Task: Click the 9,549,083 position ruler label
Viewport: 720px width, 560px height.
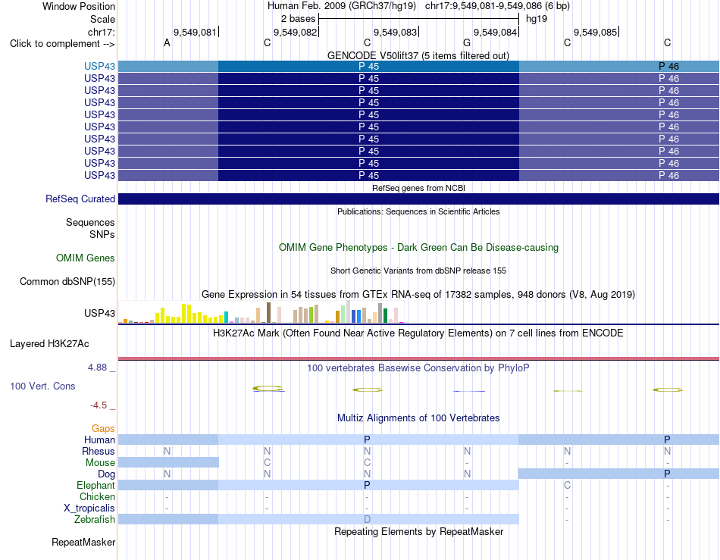Action: point(396,32)
